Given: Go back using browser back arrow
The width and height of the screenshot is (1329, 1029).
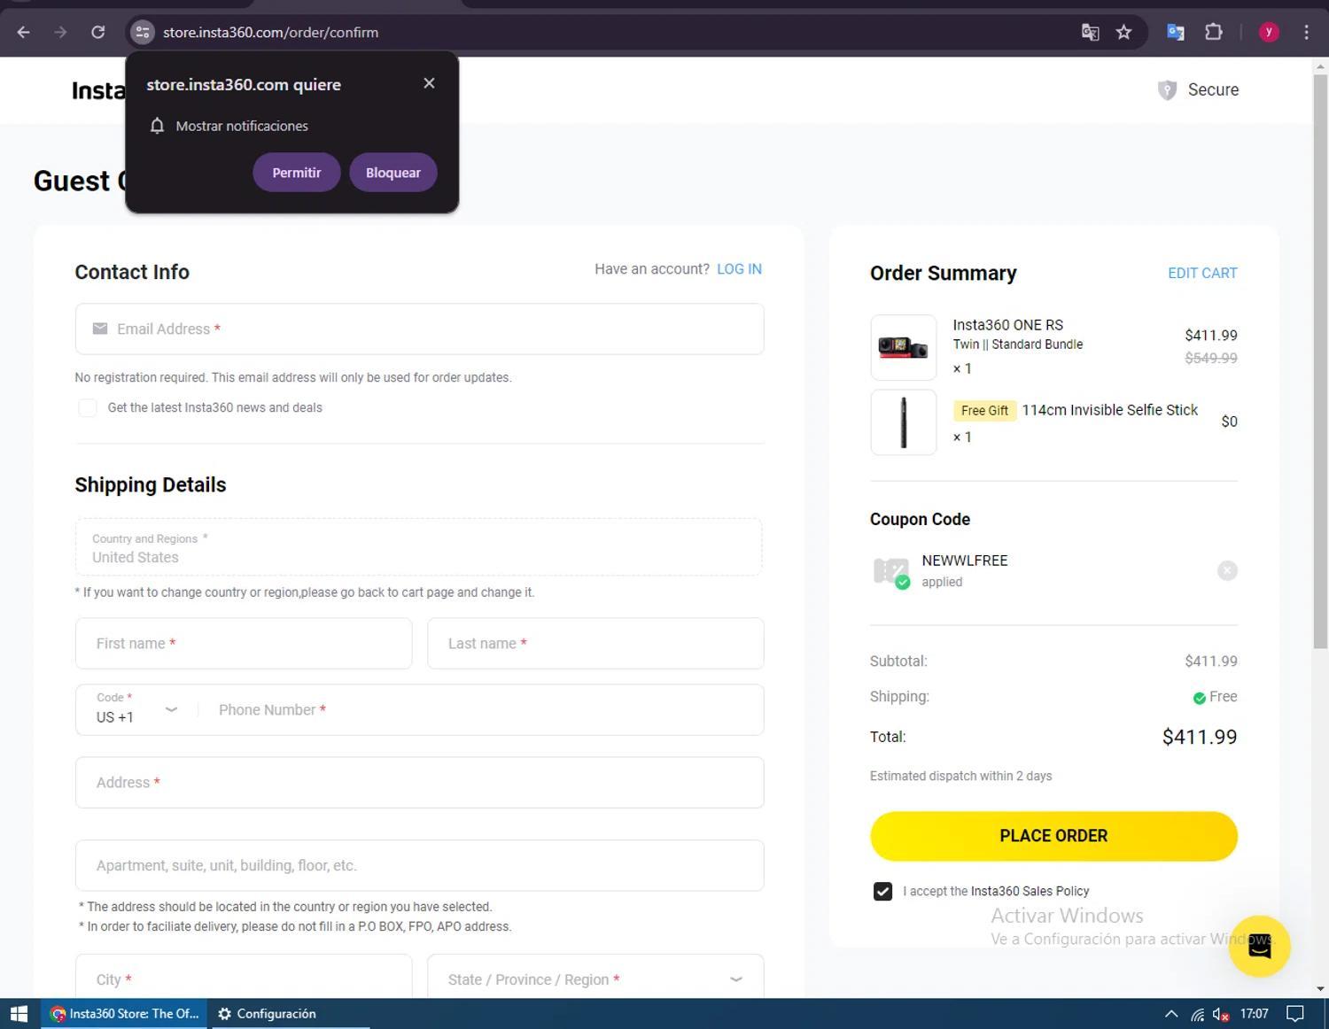Looking at the screenshot, I should [24, 33].
